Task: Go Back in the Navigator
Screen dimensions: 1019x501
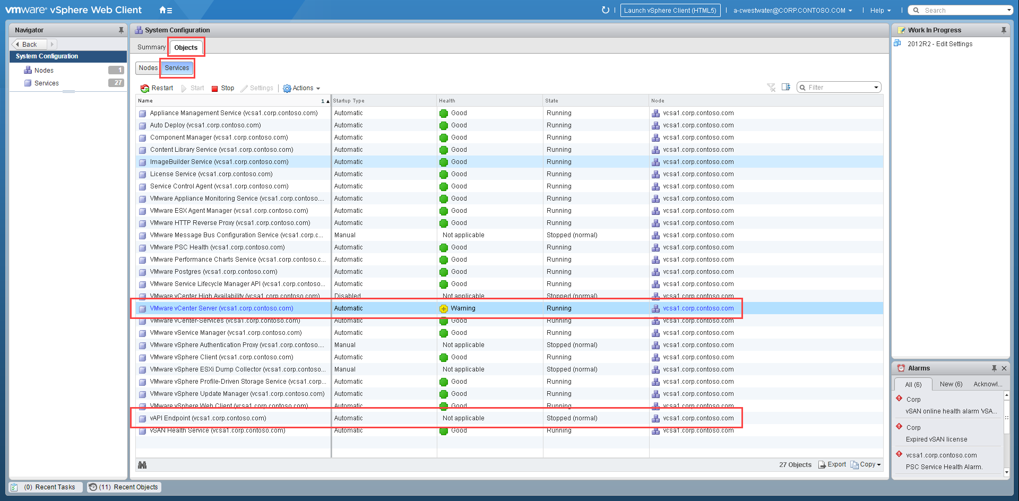Action: 30,45
